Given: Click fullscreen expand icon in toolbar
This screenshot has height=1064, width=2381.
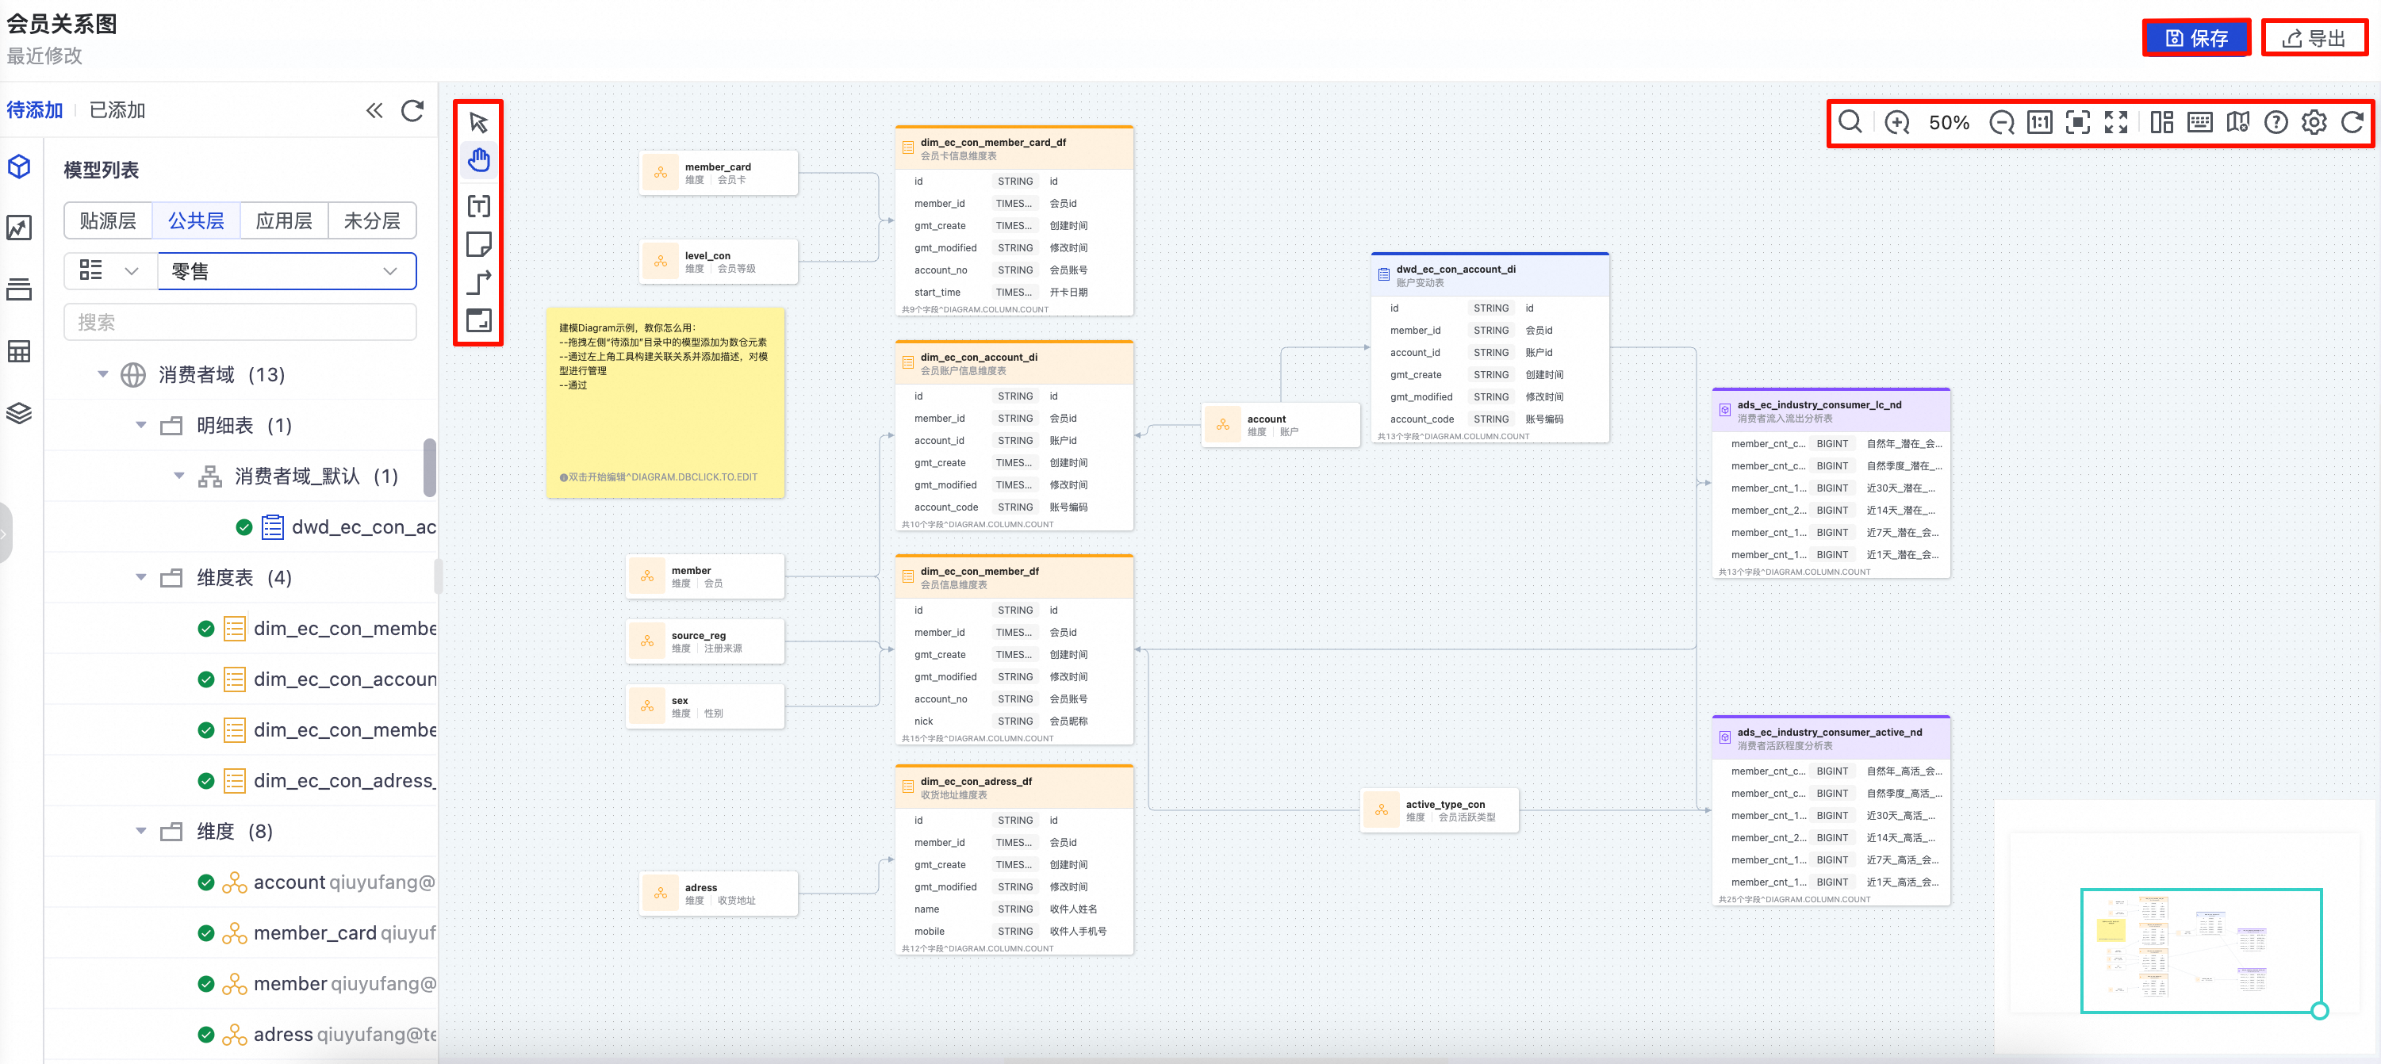Looking at the screenshot, I should click(x=2116, y=123).
